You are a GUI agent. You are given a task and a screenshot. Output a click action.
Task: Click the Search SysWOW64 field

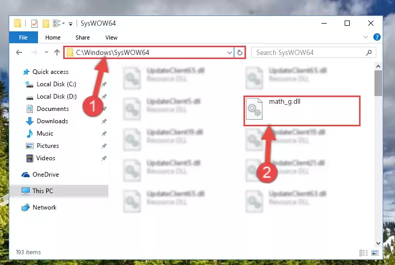pos(313,52)
